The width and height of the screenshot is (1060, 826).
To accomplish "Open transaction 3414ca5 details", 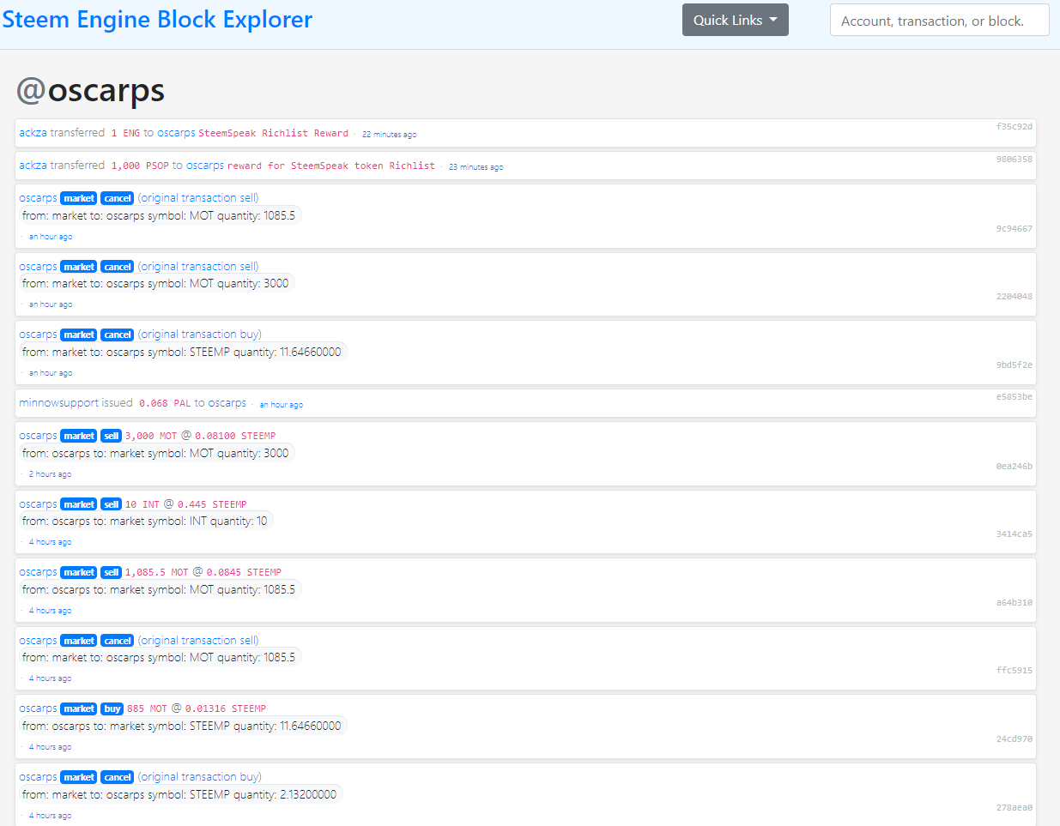I will [x=1015, y=534].
